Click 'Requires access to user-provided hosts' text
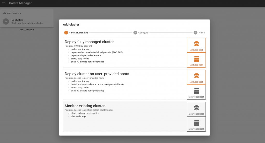Screen dimensions: 265x143 [85, 78]
